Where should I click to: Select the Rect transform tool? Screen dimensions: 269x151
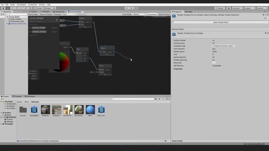(x=21, y=8)
